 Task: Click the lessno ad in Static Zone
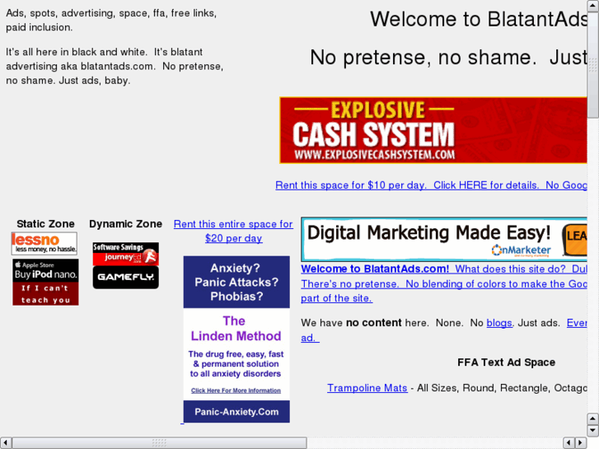(x=44, y=243)
